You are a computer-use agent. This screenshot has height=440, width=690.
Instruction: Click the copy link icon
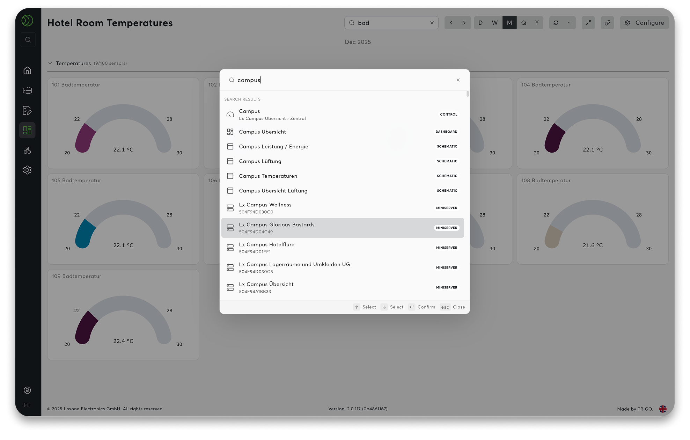[x=608, y=23]
